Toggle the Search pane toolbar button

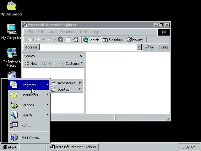pyautogui.click(x=91, y=40)
